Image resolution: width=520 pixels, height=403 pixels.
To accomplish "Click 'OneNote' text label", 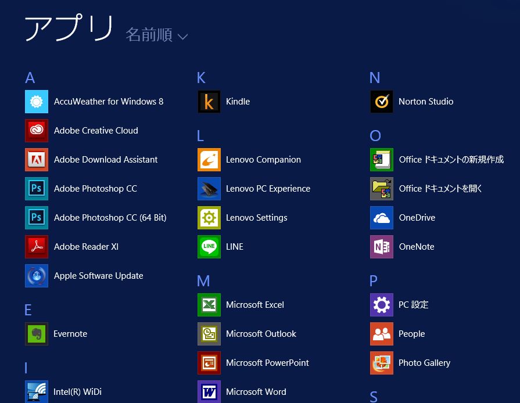I will tap(417, 247).
